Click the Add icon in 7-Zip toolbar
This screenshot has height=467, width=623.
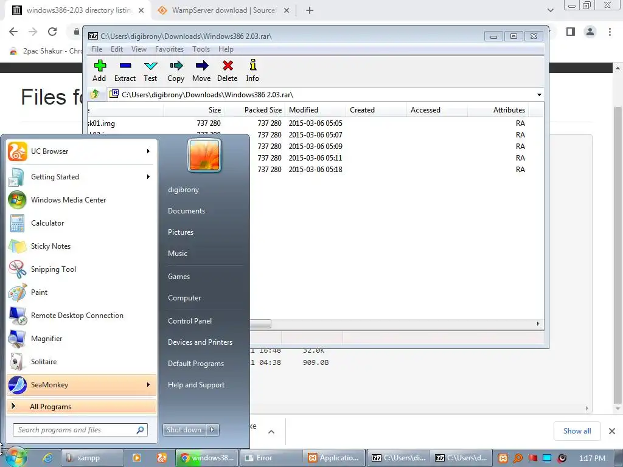pyautogui.click(x=99, y=66)
